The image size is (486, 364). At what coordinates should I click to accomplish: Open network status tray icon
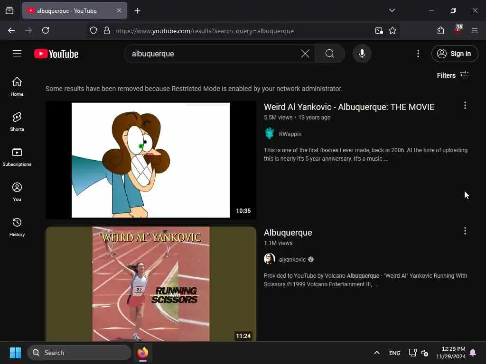[x=412, y=353]
